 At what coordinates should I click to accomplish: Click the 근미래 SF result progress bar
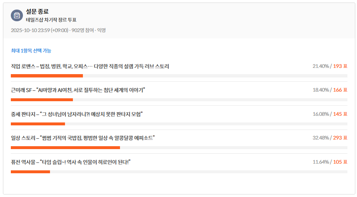tap(179, 100)
